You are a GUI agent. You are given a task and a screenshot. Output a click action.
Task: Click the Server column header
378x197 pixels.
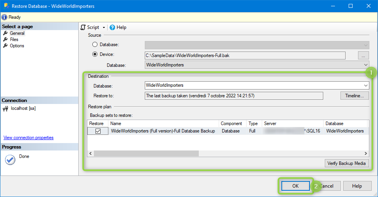point(293,124)
